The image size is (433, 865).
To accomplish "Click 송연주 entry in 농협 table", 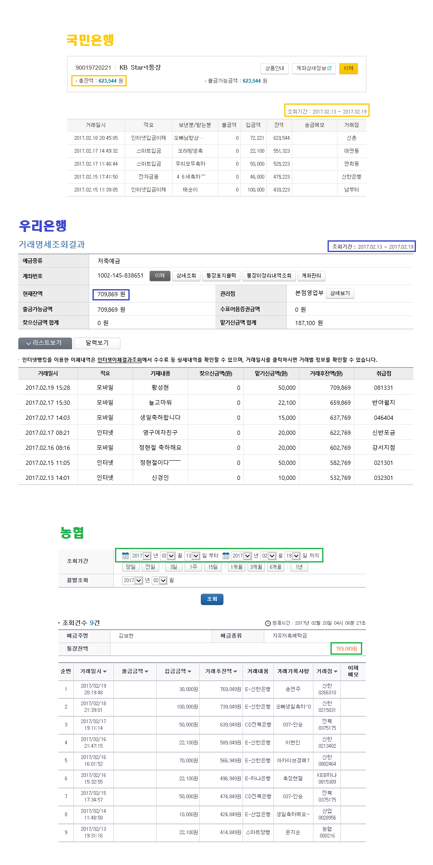I will 293,689.
